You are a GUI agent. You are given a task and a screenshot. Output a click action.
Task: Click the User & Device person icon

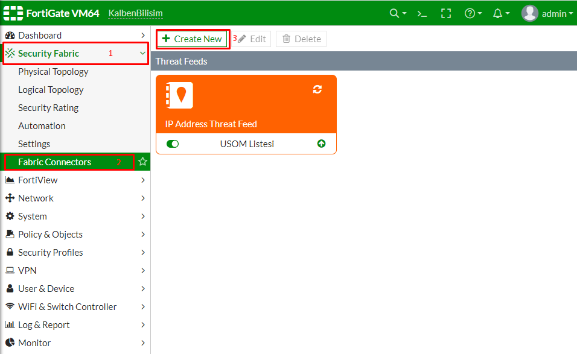(x=10, y=288)
